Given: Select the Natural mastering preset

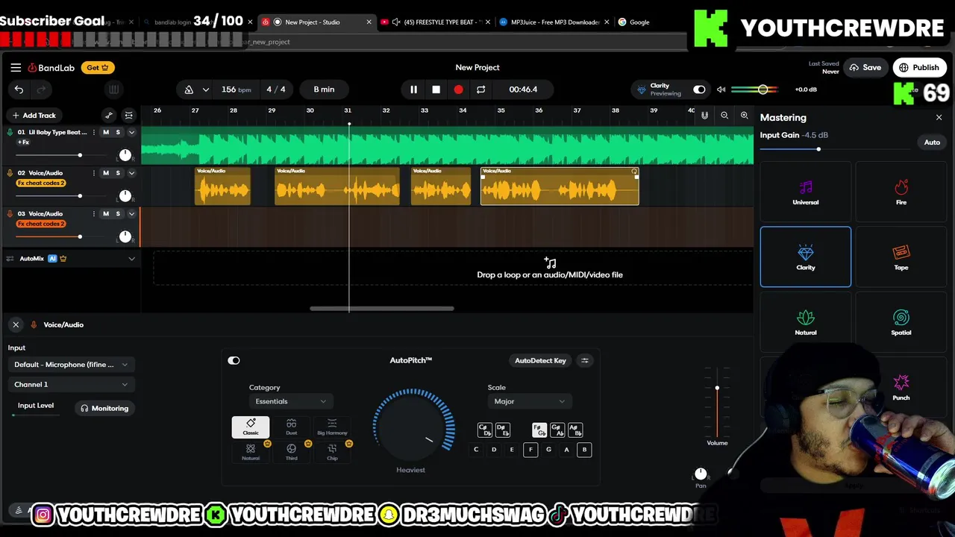Looking at the screenshot, I should [x=806, y=322].
